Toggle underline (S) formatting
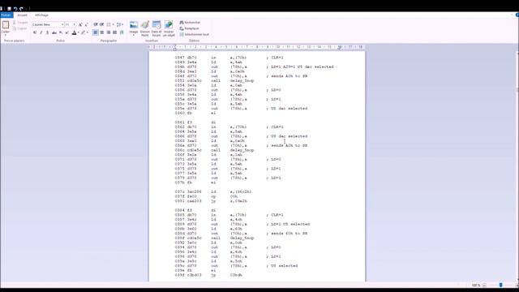The width and height of the screenshot is (519, 292). (47, 32)
